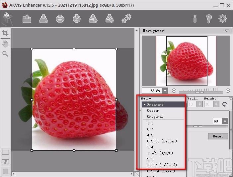Screen dimensions: 233x177
Task: Click the Navigator zoom slider
Action: [201, 91]
